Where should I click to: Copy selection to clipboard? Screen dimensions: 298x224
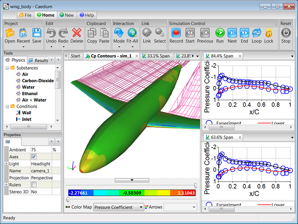(x=92, y=35)
